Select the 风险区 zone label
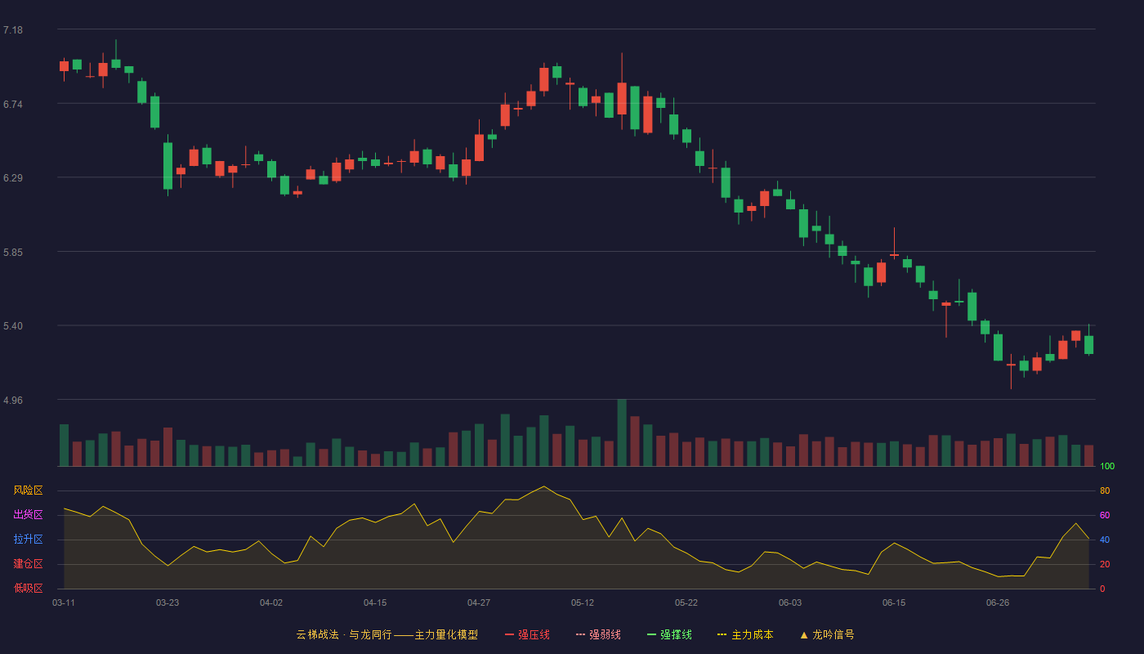The image size is (1144, 654). tap(28, 490)
